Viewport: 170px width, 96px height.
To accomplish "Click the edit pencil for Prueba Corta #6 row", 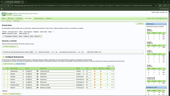I will click(7, 85).
